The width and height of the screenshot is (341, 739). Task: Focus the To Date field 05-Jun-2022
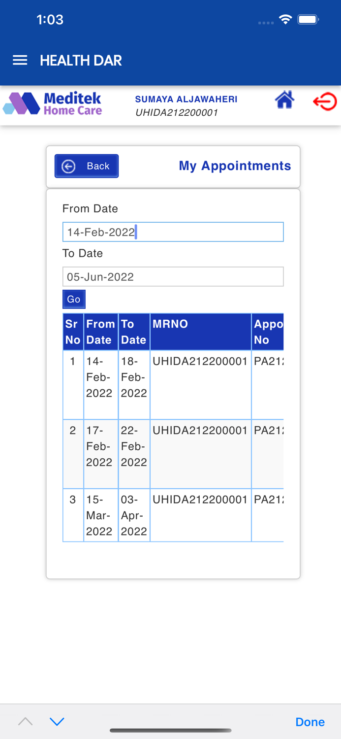173,277
